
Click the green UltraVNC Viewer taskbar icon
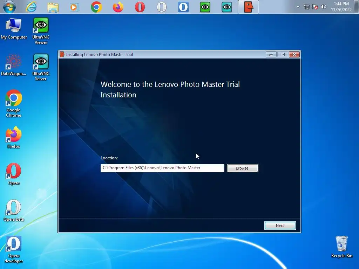click(x=205, y=7)
